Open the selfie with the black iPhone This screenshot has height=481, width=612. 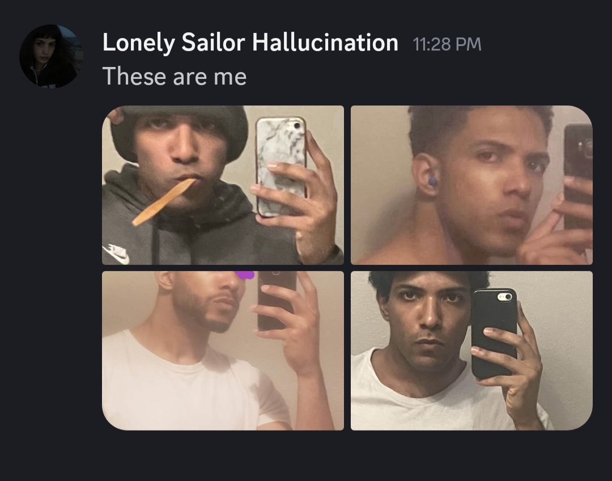(471, 351)
